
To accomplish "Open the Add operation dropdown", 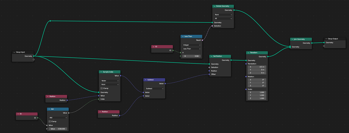I will click(x=58, y=118).
